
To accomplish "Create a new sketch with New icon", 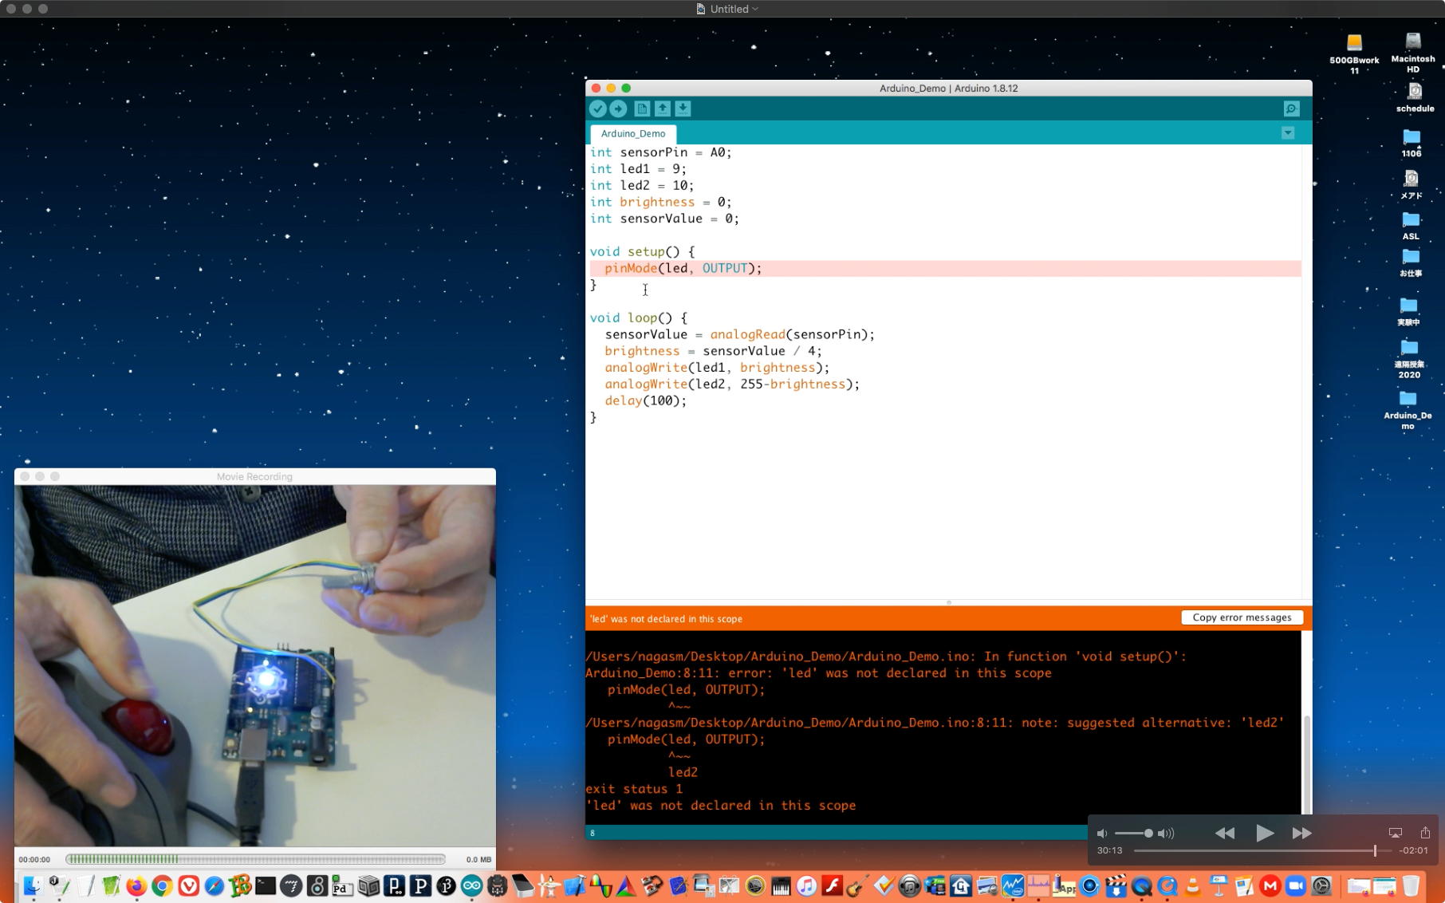I will [x=642, y=109].
